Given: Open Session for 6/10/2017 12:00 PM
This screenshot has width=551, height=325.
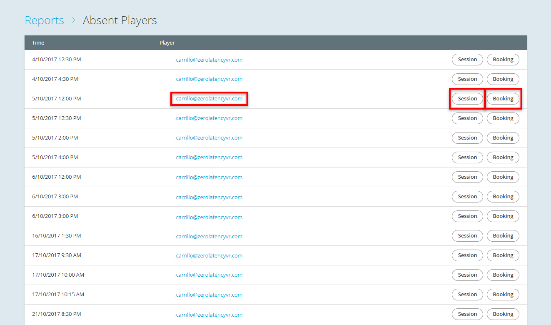Looking at the screenshot, I should point(467,177).
